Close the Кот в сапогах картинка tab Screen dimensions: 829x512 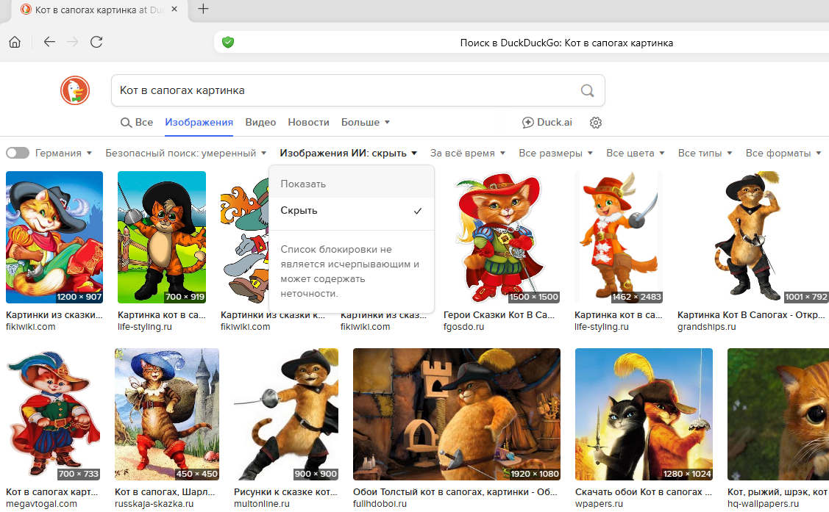pos(174,9)
